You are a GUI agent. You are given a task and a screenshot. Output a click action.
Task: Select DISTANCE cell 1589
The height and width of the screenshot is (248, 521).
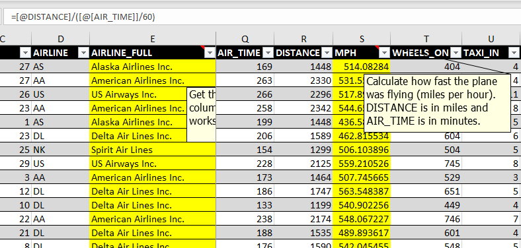click(x=303, y=136)
